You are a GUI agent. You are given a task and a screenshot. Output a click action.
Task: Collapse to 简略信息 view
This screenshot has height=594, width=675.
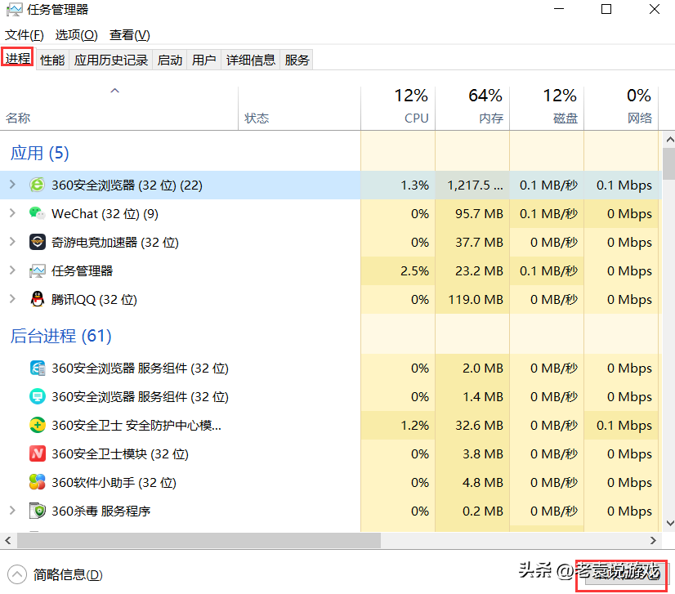(x=57, y=575)
